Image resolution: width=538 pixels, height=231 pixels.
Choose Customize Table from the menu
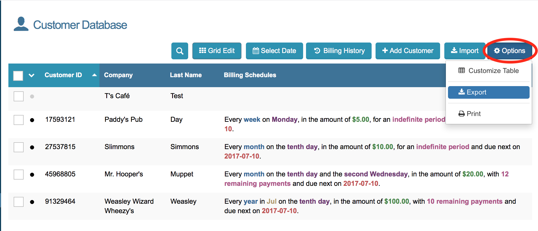tap(488, 71)
